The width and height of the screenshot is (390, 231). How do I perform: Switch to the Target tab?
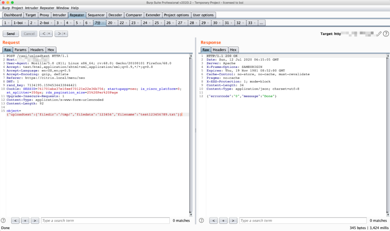coord(31,15)
